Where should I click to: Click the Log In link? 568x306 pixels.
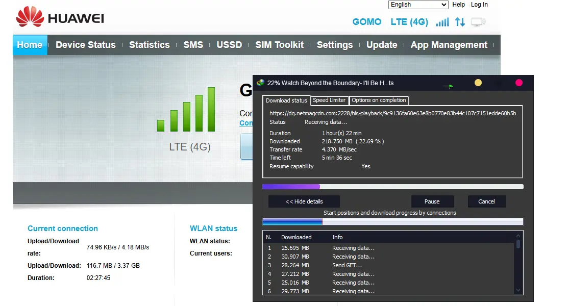479,5
